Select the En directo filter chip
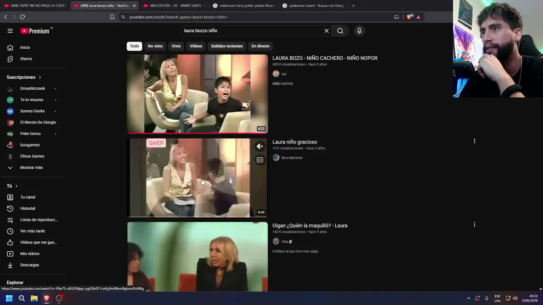 260,46
